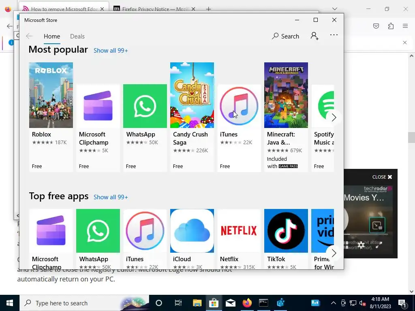Open WhatsApp icon in Top free apps
This screenshot has width=415, height=311.
point(98,231)
